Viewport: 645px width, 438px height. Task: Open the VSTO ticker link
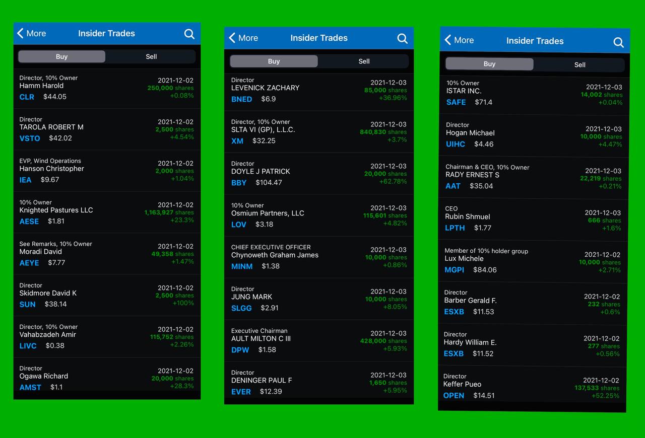[x=30, y=138]
